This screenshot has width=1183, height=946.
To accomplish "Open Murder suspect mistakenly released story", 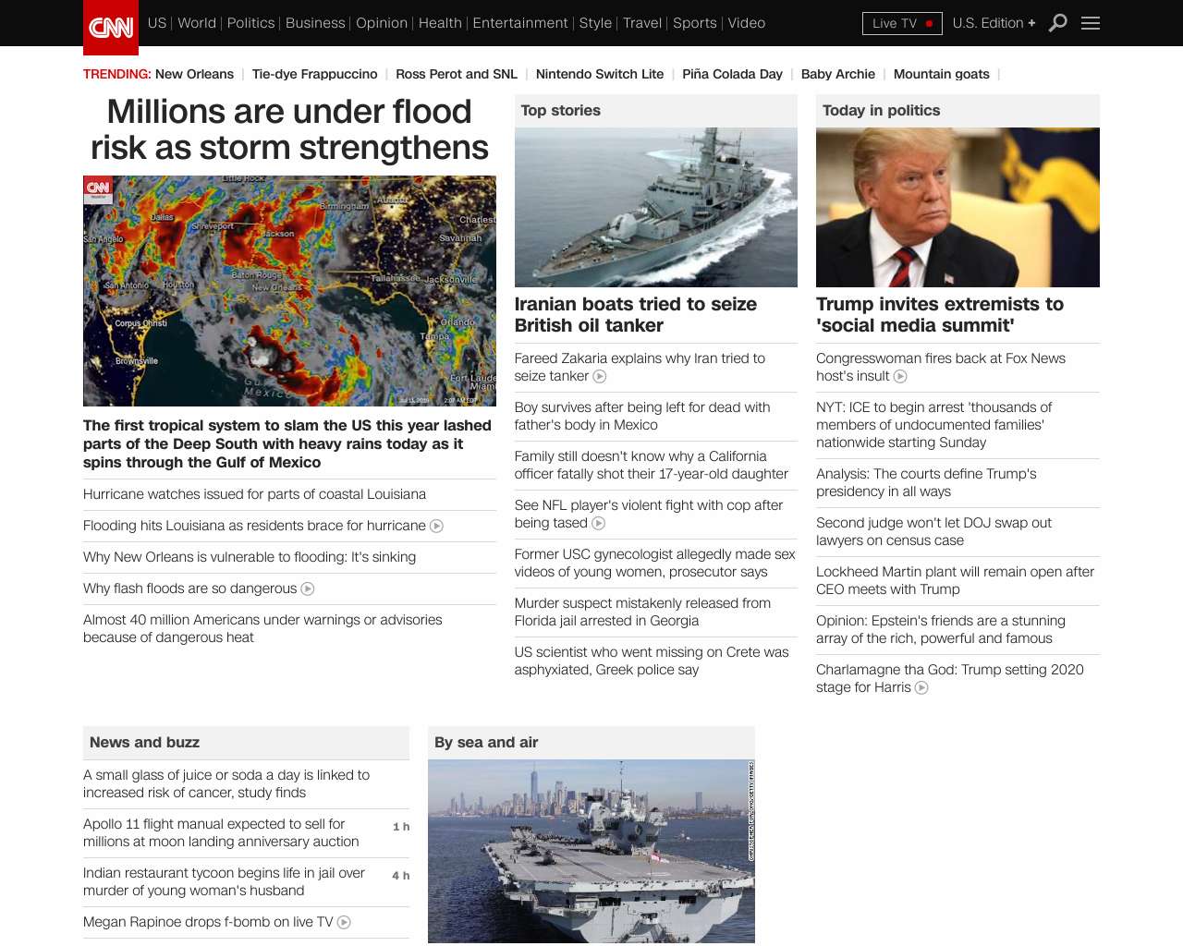I will (642, 612).
